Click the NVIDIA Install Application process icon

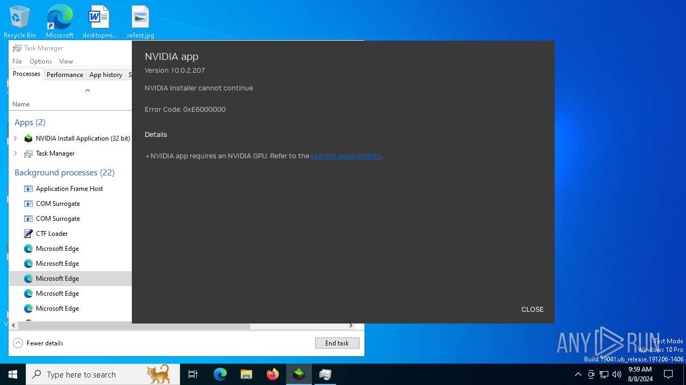pyautogui.click(x=28, y=138)
